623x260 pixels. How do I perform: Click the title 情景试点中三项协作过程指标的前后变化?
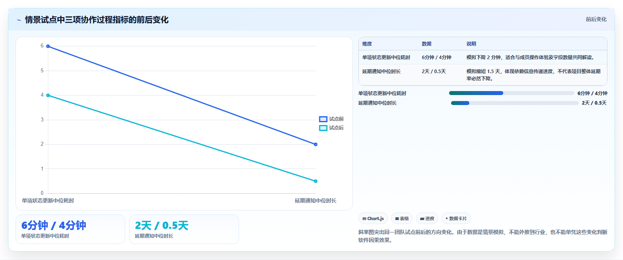click(x=97, y=20)
